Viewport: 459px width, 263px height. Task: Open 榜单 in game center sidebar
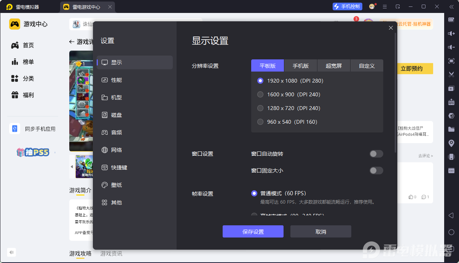tap(23, 62)
